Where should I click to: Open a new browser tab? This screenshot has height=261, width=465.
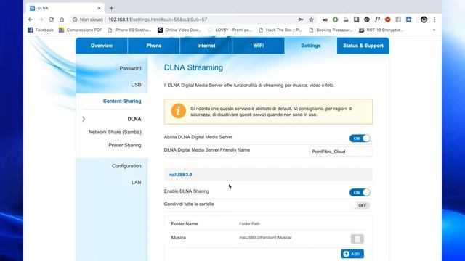(111, 8)
